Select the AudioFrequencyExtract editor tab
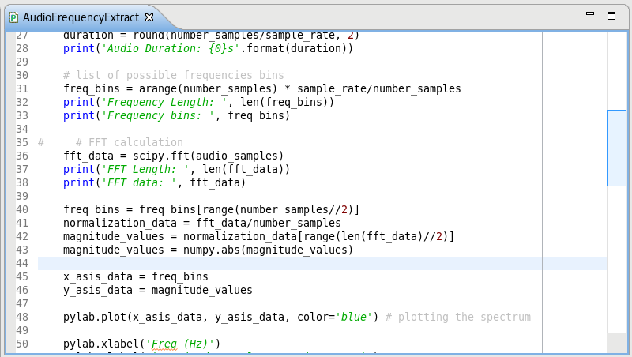 (x=81, y=17)
